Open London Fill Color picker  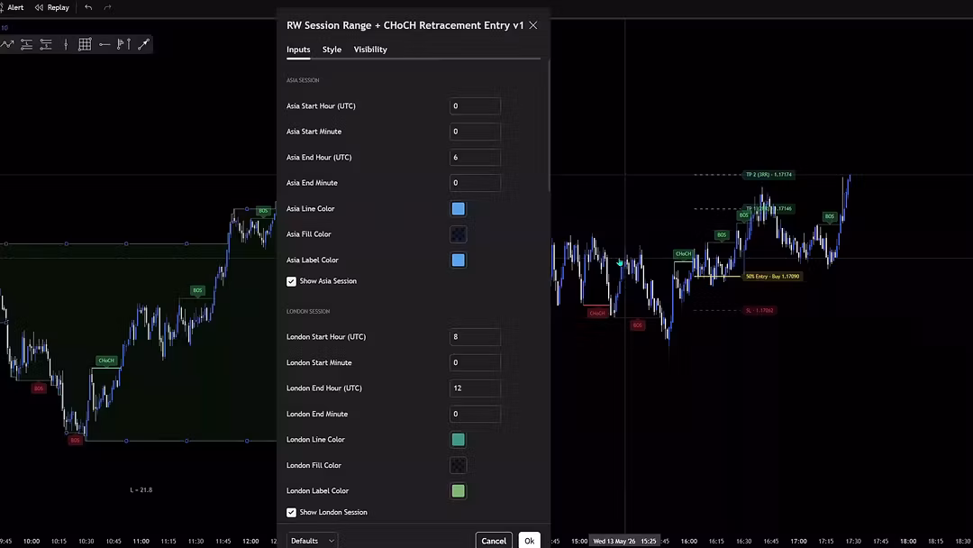[x=458, y=465]
